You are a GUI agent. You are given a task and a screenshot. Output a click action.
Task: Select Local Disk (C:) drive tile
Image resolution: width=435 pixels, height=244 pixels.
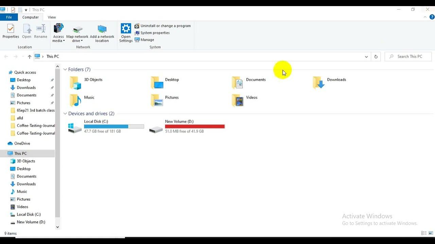click(x=106, y=126)
